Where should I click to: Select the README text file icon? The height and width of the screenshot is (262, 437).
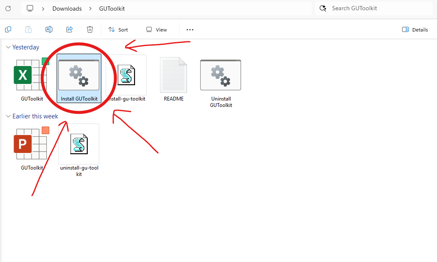tap(173, 75)
